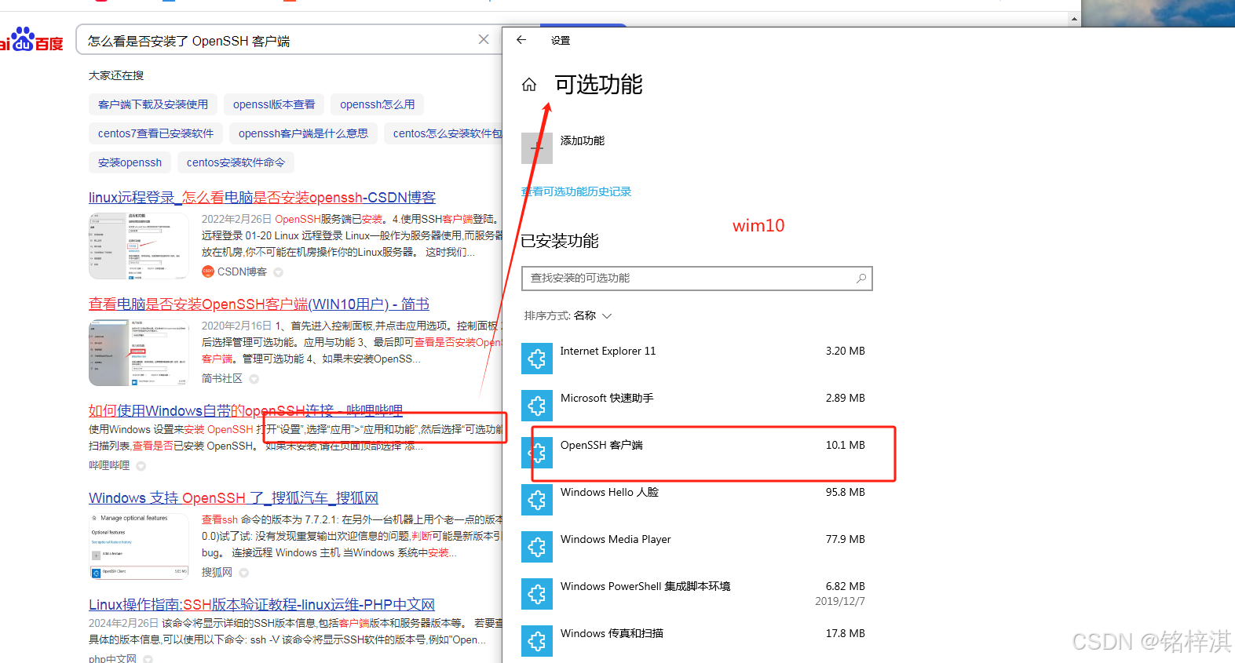Click the plus icon for 添加功能
Viewport: 1235px width, 663px height.
pyautogui.click(x=537, y=148)
